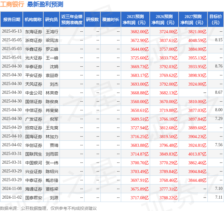Click the date 2024-11-08
The height and width of the screenshot is (211, 224).
coord(12,188)
